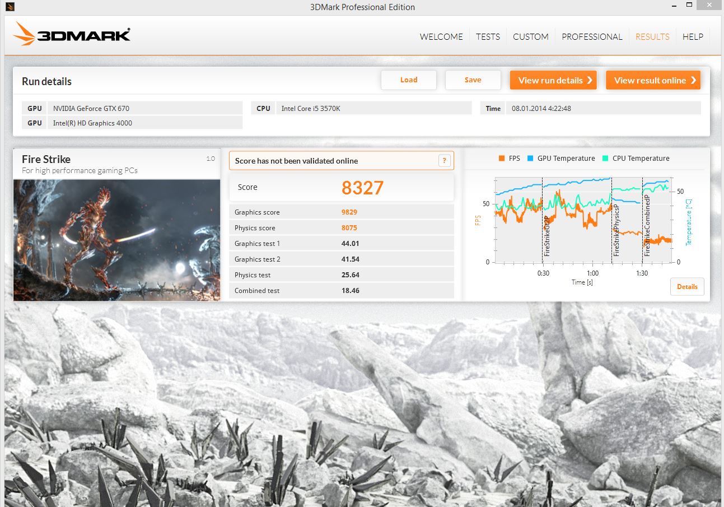
Task: Open the WELCOME tab
Action: pos(441,37)
